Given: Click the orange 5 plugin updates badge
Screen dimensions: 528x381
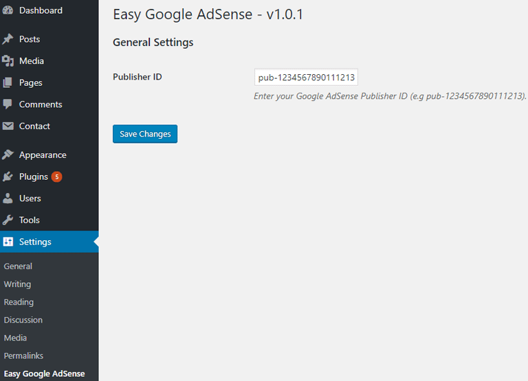Looking at the screenshot, I should 56,176.
